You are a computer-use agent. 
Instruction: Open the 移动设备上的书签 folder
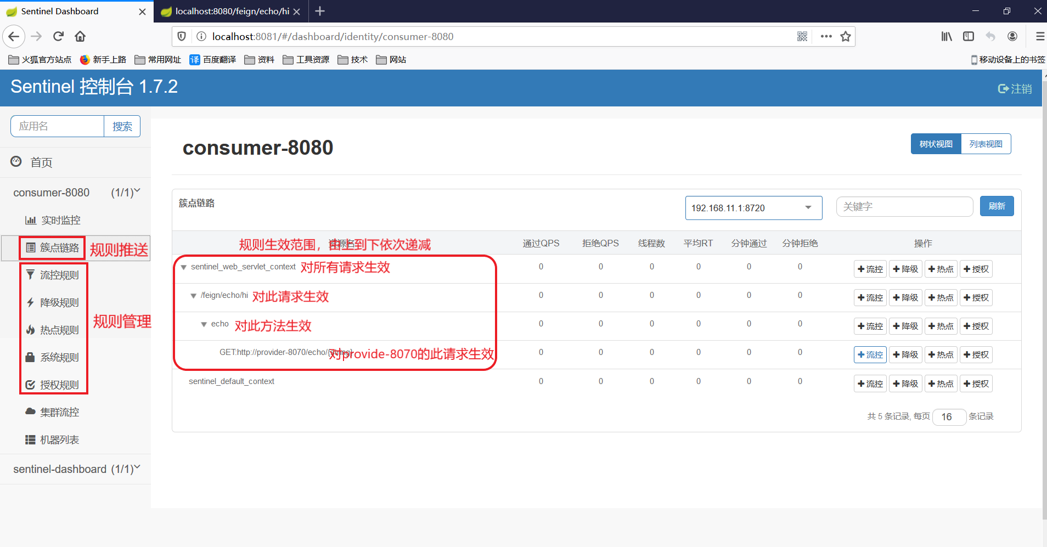[x=1008, y=59]
